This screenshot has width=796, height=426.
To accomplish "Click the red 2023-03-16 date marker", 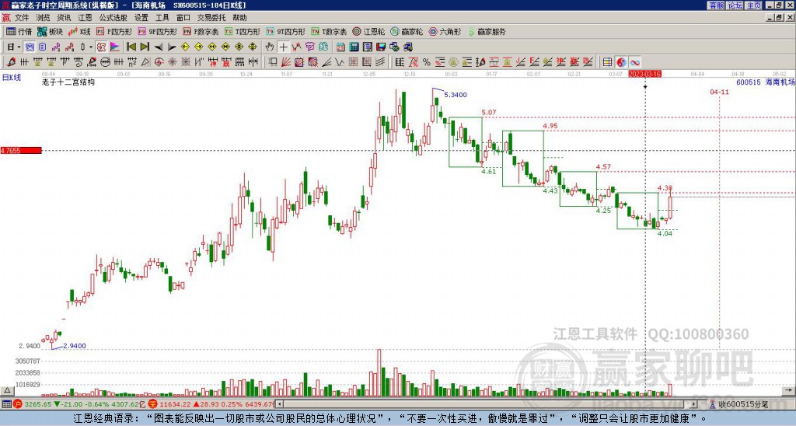I will [x=644, y=74].
